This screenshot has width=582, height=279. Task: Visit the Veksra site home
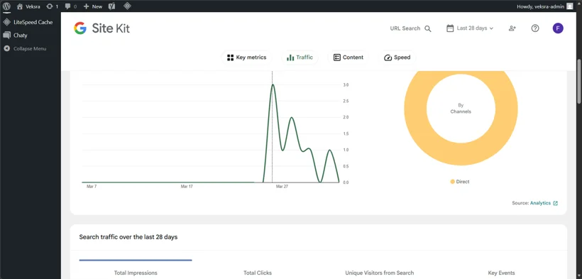28,6
